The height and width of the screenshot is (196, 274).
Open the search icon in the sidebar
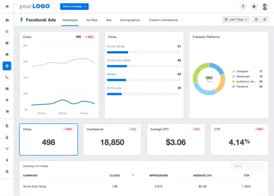tap(7, 32)
